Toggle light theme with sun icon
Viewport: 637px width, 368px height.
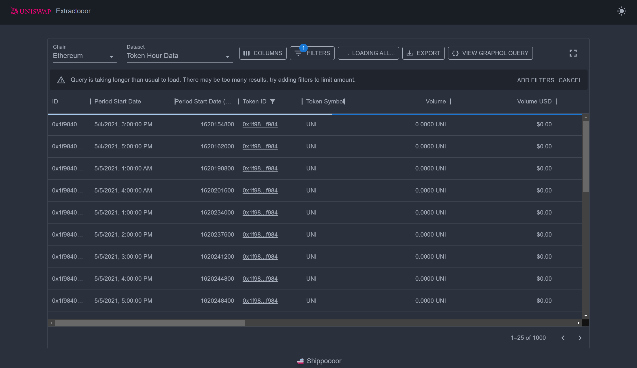pyautogui.click(x=621, y=11)
